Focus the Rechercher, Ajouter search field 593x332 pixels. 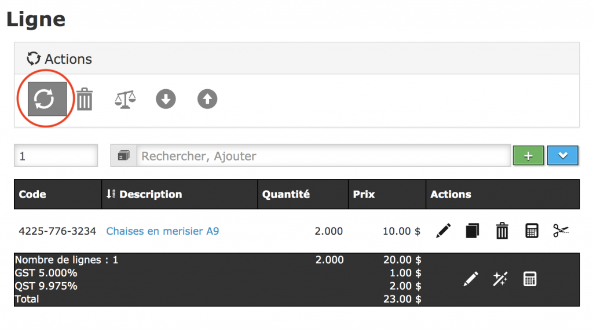pos(323,156)
